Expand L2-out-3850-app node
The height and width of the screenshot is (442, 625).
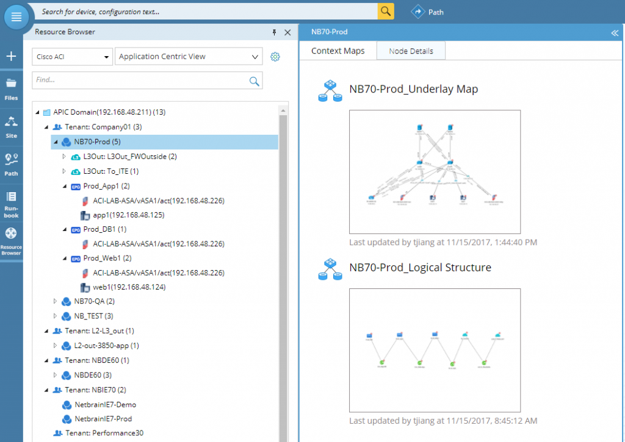(x=55, y=346)
